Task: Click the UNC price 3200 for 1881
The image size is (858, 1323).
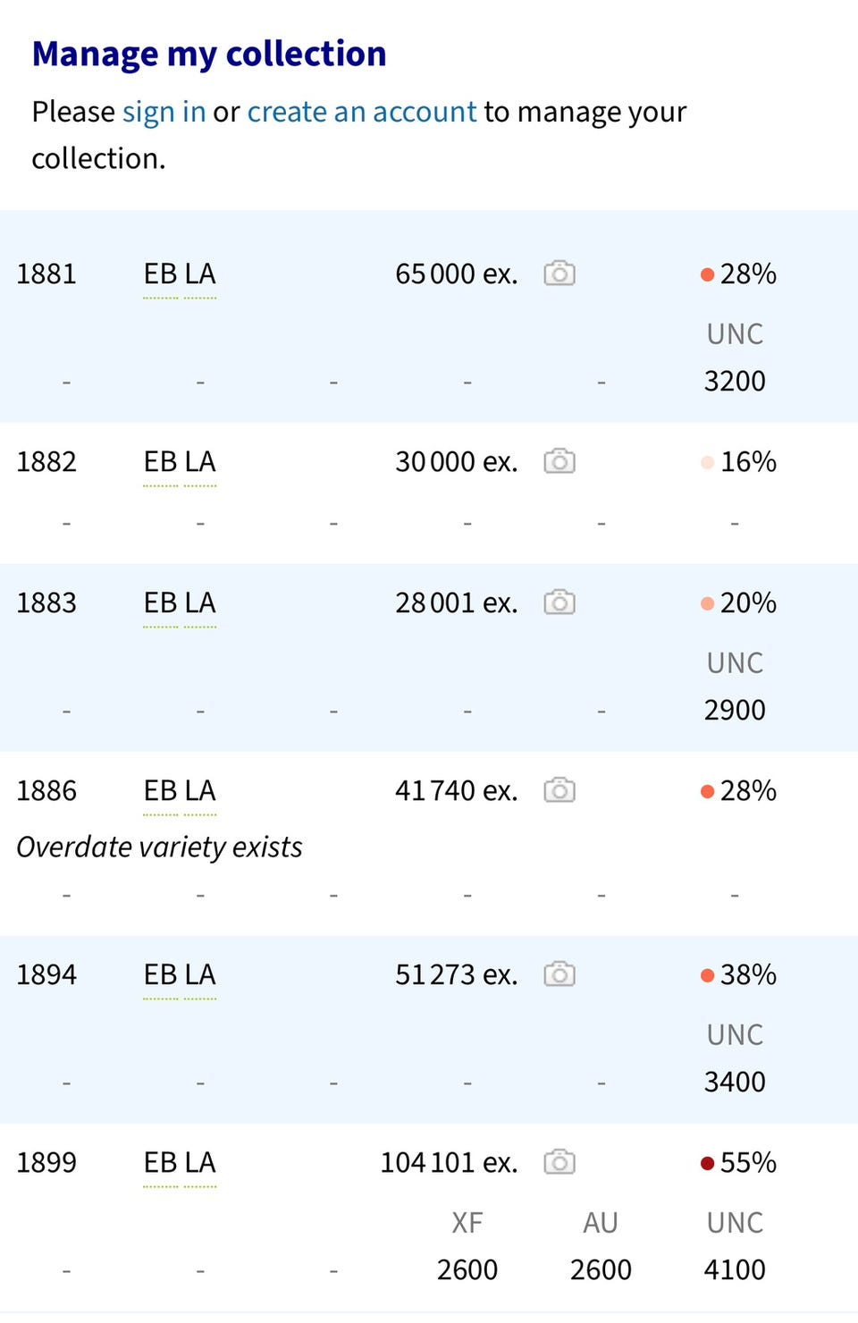Action: click(735, 381)
